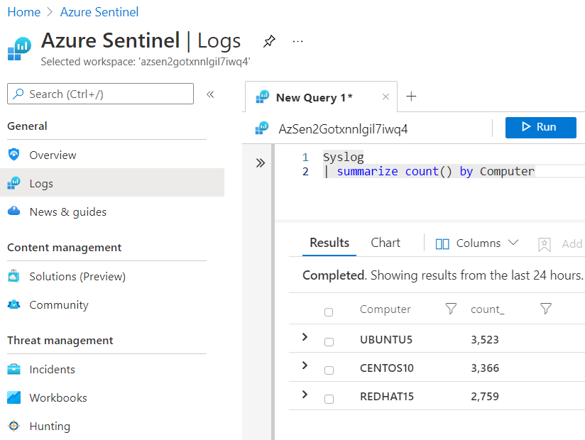Click the workspace scope icon beside AzSen2Gotxnnlgil7iwq4
Image resolution: width=585 pixels, height=440 pixels.
click(x=262, y=128)
